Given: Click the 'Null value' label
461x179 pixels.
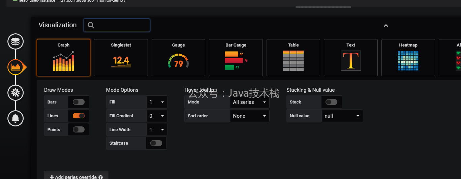Looking at the screenshot, I should point(300,116).
